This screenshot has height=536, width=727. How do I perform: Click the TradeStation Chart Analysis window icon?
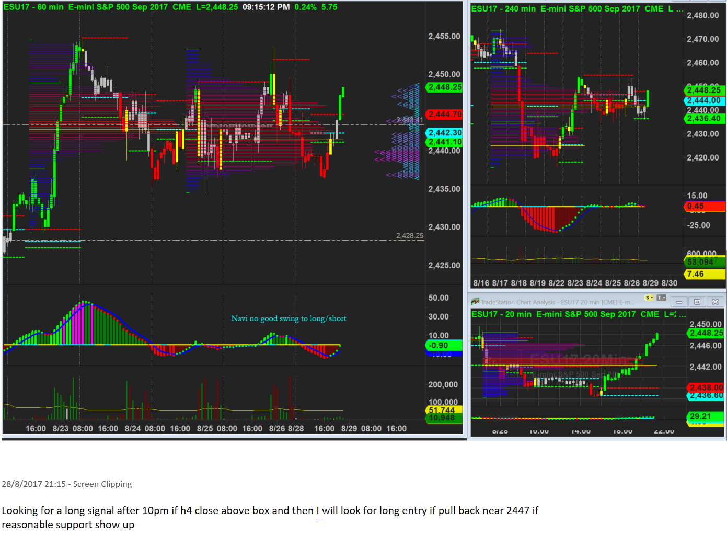click(x=475, y=302)
